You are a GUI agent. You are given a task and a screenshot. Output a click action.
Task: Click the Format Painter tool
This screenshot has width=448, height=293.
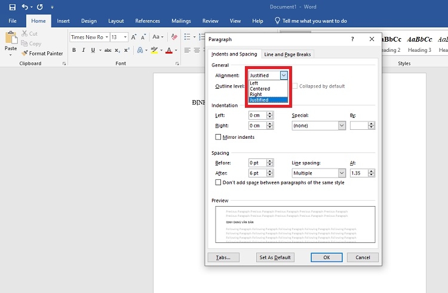42,54
